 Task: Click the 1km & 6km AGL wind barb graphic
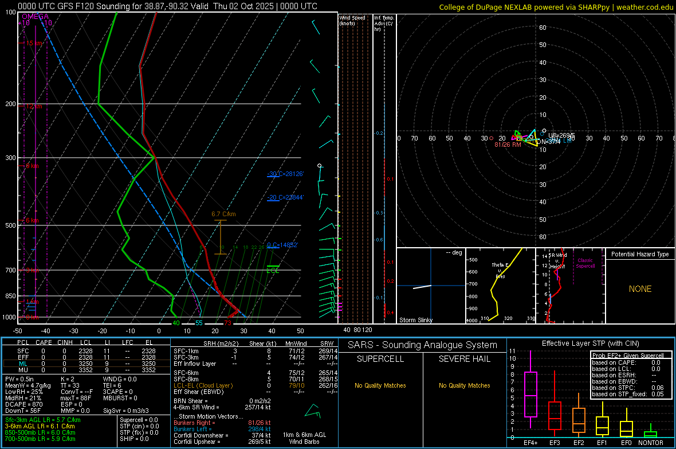click(x=313, y=411)
